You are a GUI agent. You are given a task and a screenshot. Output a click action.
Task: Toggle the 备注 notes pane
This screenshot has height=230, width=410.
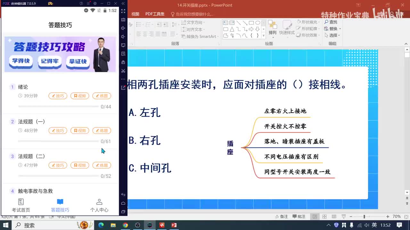(x=281, y=217)
